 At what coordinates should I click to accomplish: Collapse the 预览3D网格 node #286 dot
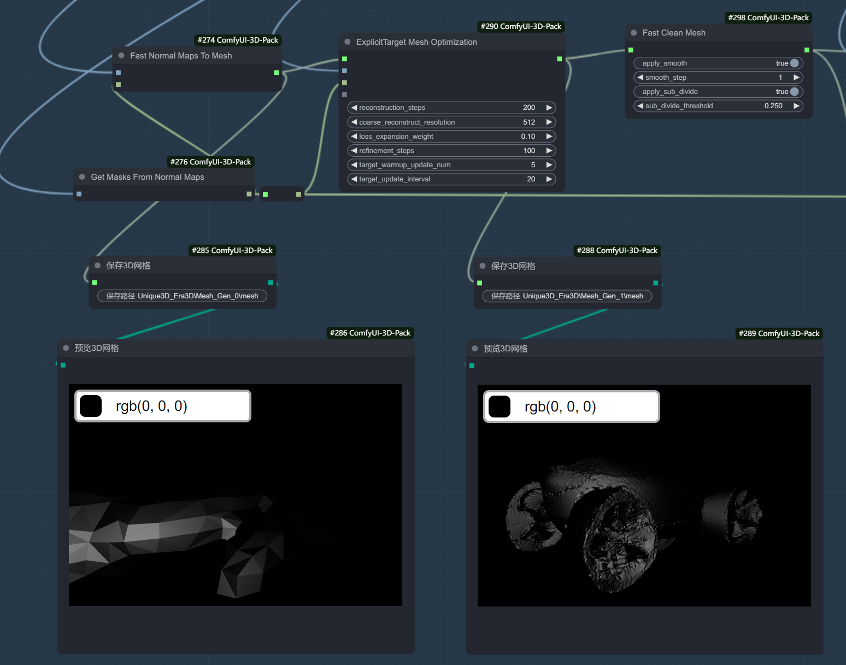tap(66, 348)
